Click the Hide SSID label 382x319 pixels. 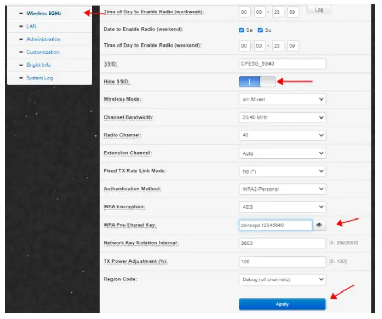117,81
